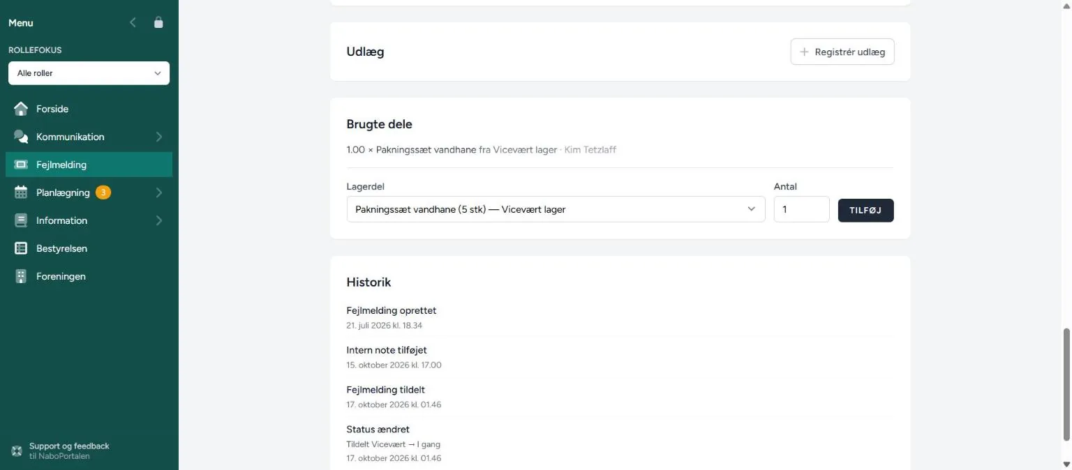
Task: Click the date '15. oktober 2026 kl. 17.00'
Action: [x=394, y=365]
